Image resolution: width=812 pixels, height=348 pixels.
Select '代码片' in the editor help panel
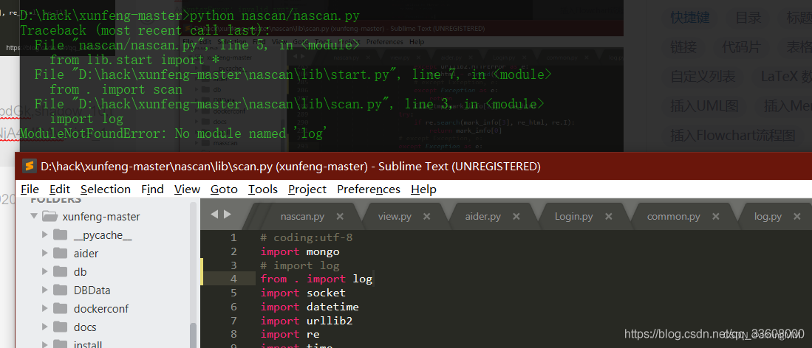click(742, 47)
